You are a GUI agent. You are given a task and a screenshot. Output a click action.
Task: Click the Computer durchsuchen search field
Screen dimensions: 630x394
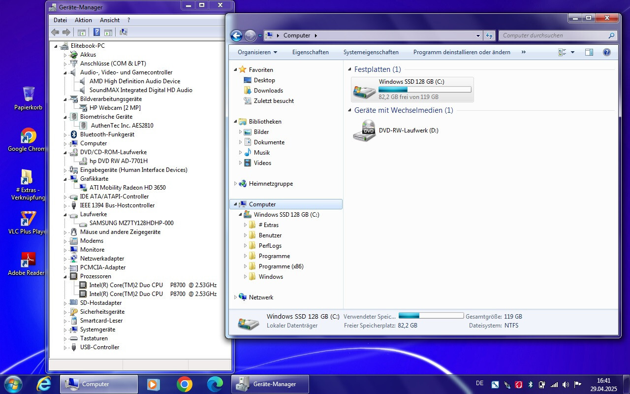click(x=558, y=35)
